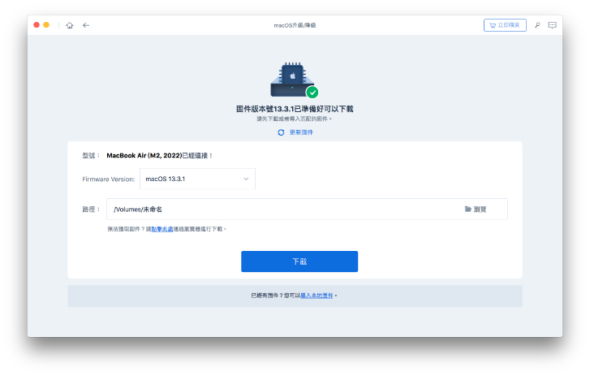This screenshot has height=376, width=590.
Task: Go to the home screen icon
Action: point(70,25)
